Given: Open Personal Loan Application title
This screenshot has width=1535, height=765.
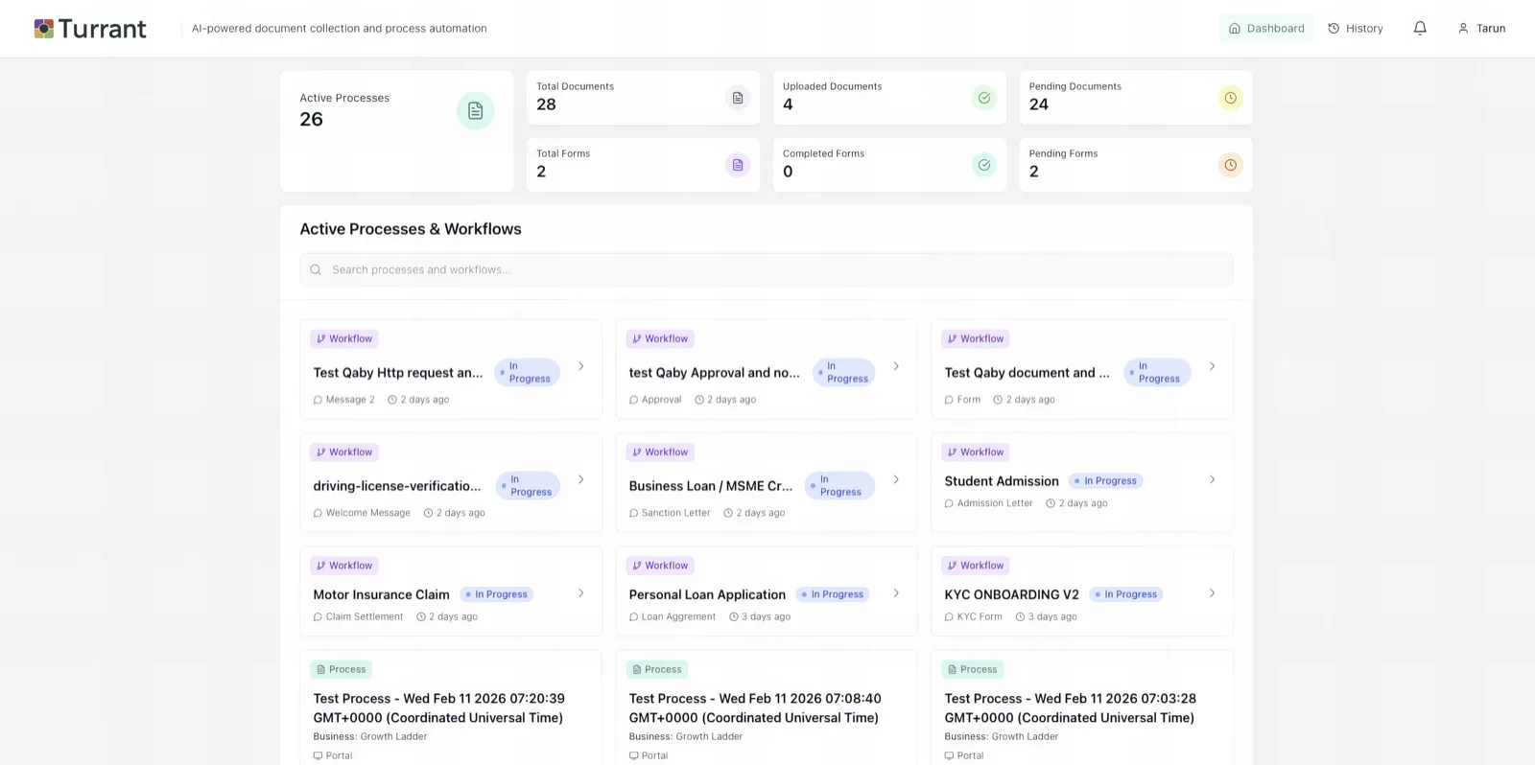Looking at the screenshot, I should [707, 594].
